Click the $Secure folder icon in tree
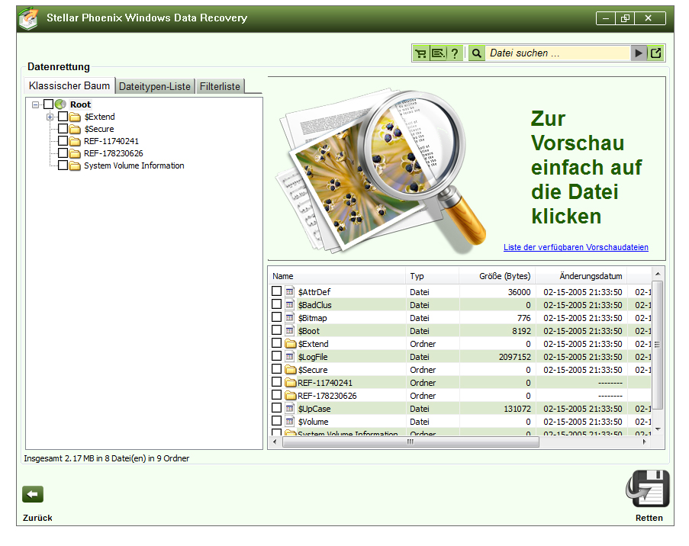Screen dimensions: 689x546 [x=75, y=129]
